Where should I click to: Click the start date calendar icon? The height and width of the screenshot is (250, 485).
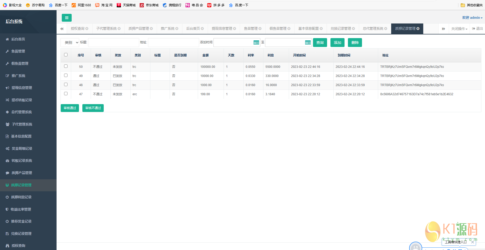(256, 43)
